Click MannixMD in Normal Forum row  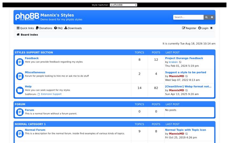[x=177, y=134]
